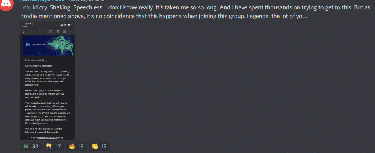The height and width of the screenshot is (153, 375).
Task: Toggle the champagne glasses reaction with 17
Action: point(53,146)
